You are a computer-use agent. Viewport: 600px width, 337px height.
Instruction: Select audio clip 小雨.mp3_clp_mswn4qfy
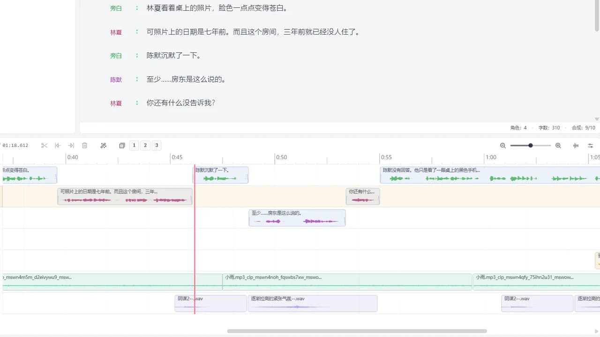536,282
